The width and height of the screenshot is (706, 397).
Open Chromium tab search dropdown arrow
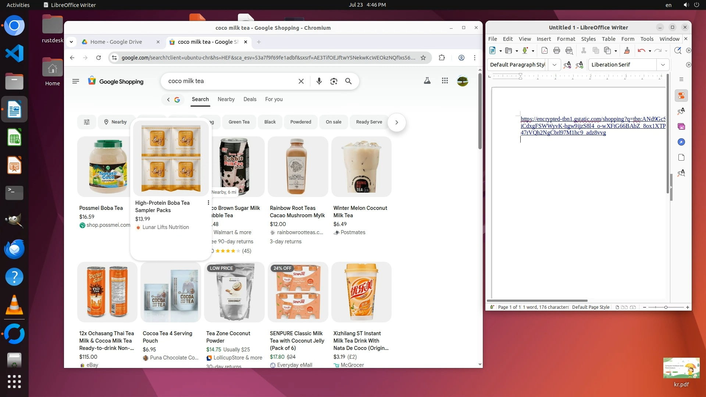pyautogui.click(x=71, y=42)
